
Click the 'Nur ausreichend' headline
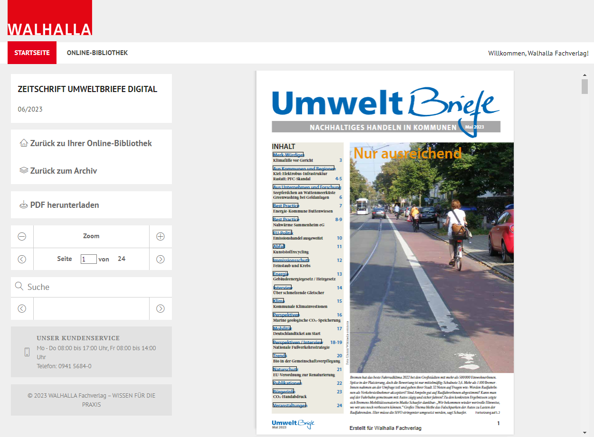pyautogui.click(x=408, y=153)
